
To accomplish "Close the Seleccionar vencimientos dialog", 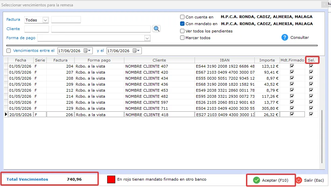I will [324, 5].
